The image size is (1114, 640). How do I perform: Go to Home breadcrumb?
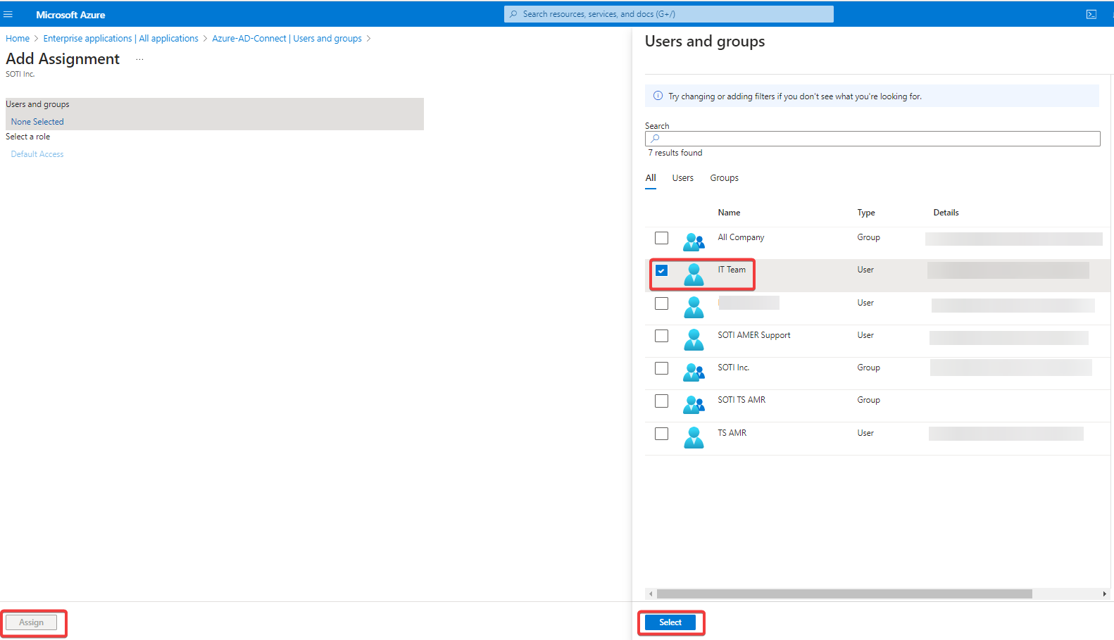[18, 39]
